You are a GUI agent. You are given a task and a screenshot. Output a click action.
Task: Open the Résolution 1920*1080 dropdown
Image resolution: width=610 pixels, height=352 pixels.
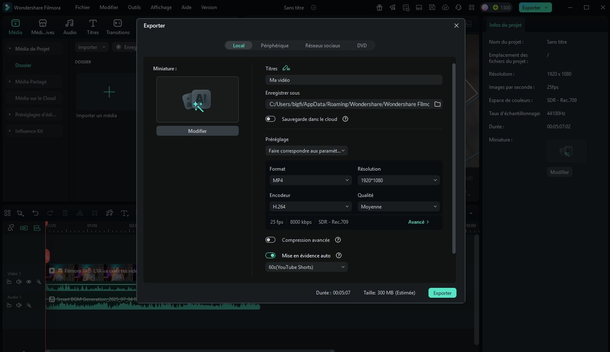click(x=399, y=180)
